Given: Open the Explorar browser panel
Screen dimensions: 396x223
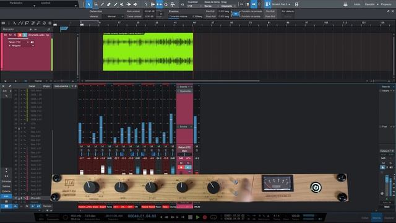Looking at the screenshot, I should pos(389,217).
